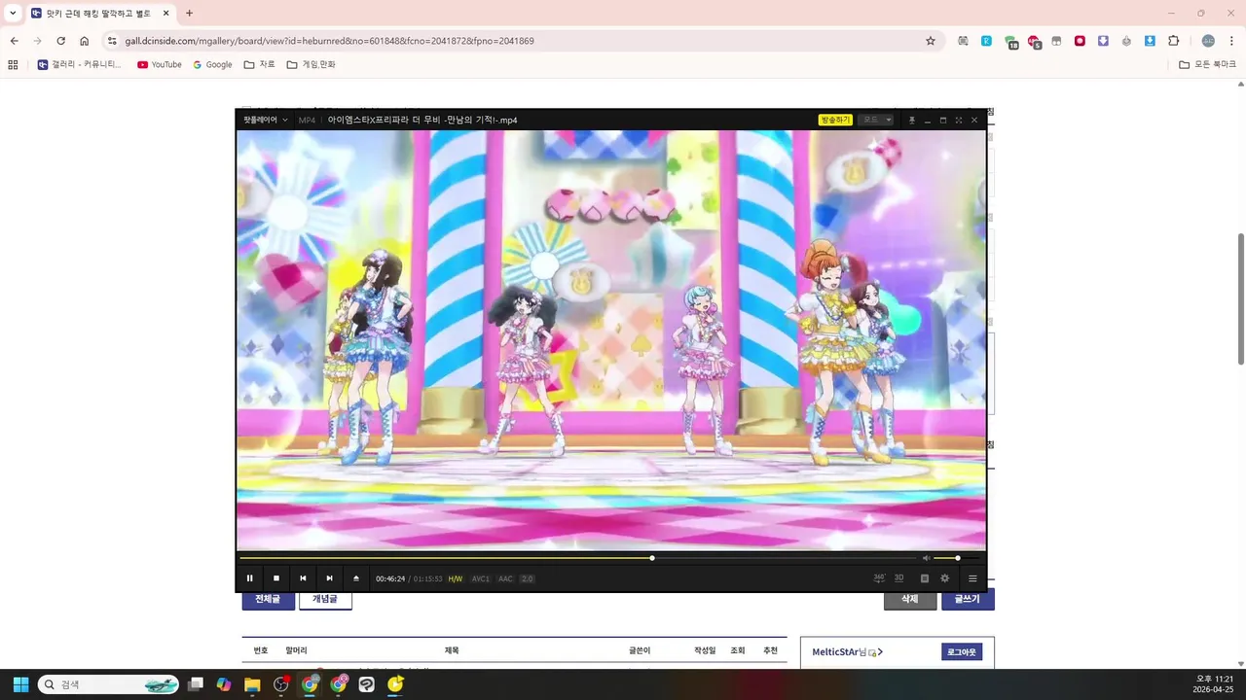
Task: Click the MP4 format label
Action: pos(307,120)
